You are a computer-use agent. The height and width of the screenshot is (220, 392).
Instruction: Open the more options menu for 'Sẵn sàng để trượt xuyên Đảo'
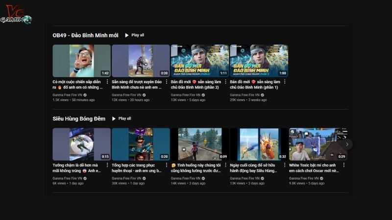pos(167,82)
